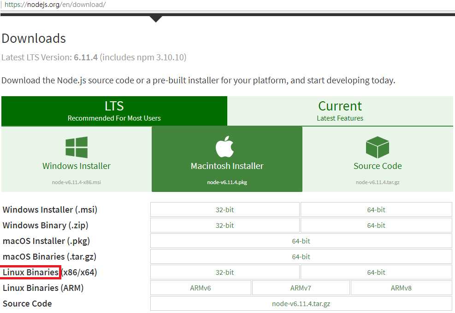Viewport: 455px width, 313px height.
Task: Click the address bar URL
Action: click(55, 5)
